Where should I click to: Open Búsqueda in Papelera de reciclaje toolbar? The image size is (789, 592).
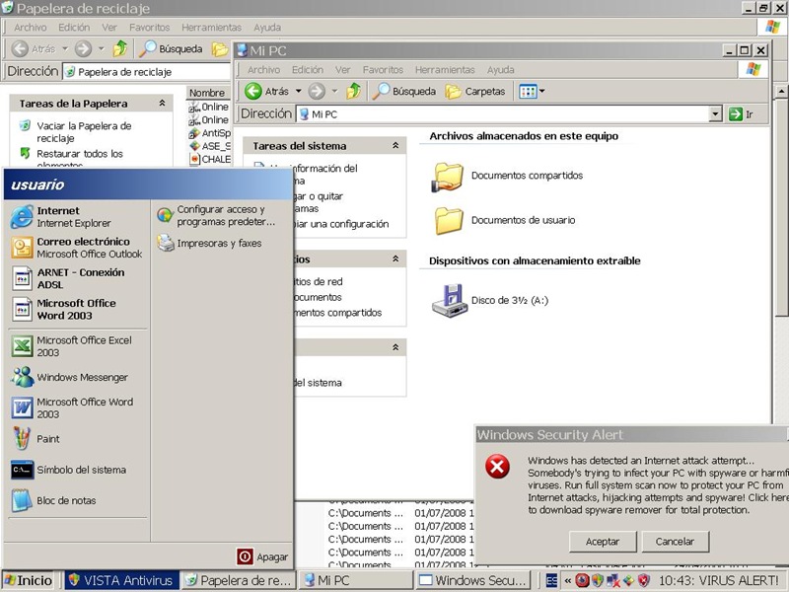pyautogui.click(x=171, y=48)
